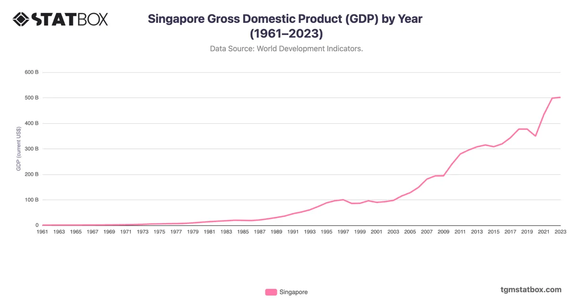573x300 pixels.
Task: Click the 1995 x-axis year label
Action: point(327,232)
